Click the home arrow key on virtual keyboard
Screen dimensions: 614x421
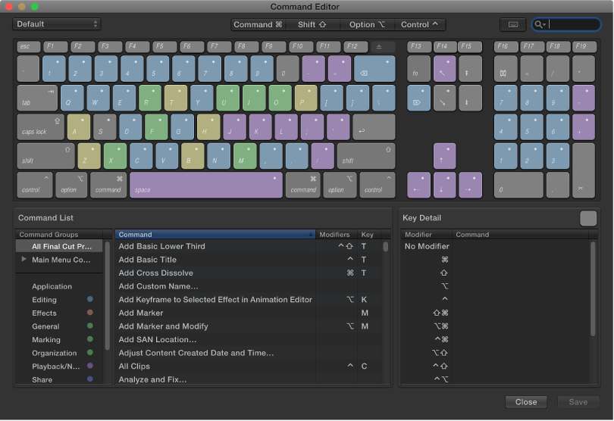point(444,68)
